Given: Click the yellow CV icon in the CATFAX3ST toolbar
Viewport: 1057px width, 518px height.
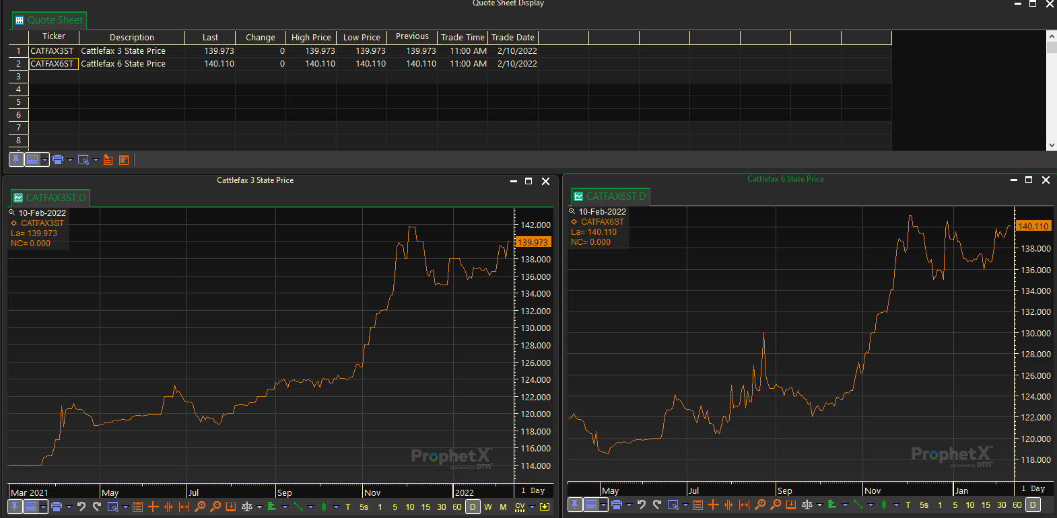Looking at the screenshot, I should (520, 507).
